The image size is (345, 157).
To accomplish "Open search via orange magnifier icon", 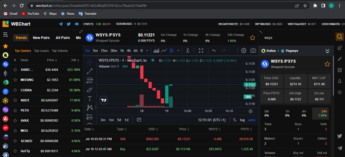I will point(340,37).
